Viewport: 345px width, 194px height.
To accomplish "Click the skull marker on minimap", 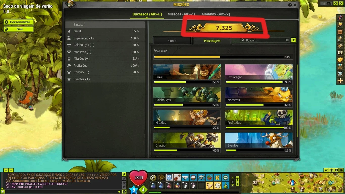I will (255, 182).
